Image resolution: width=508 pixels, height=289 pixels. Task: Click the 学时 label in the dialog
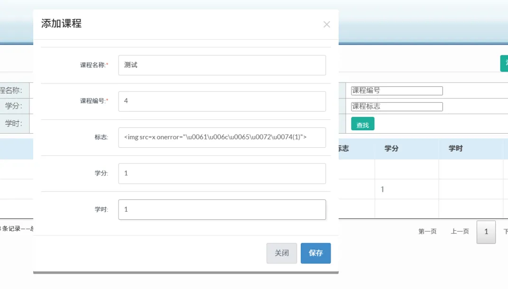[101, 209]
